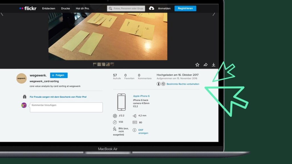Favorite the photo with the star icon
The height and width of the screenshot is (164, 292).
(197, 65)
